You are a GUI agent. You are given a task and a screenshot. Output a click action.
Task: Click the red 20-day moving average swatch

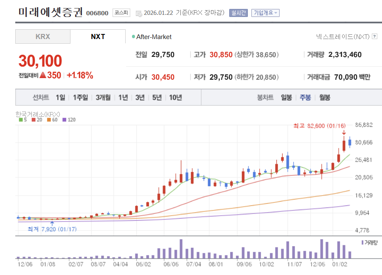[x=34, y=120]
